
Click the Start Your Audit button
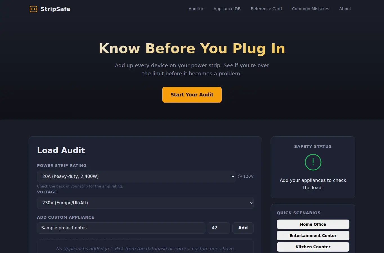click(x=192, y=95)
